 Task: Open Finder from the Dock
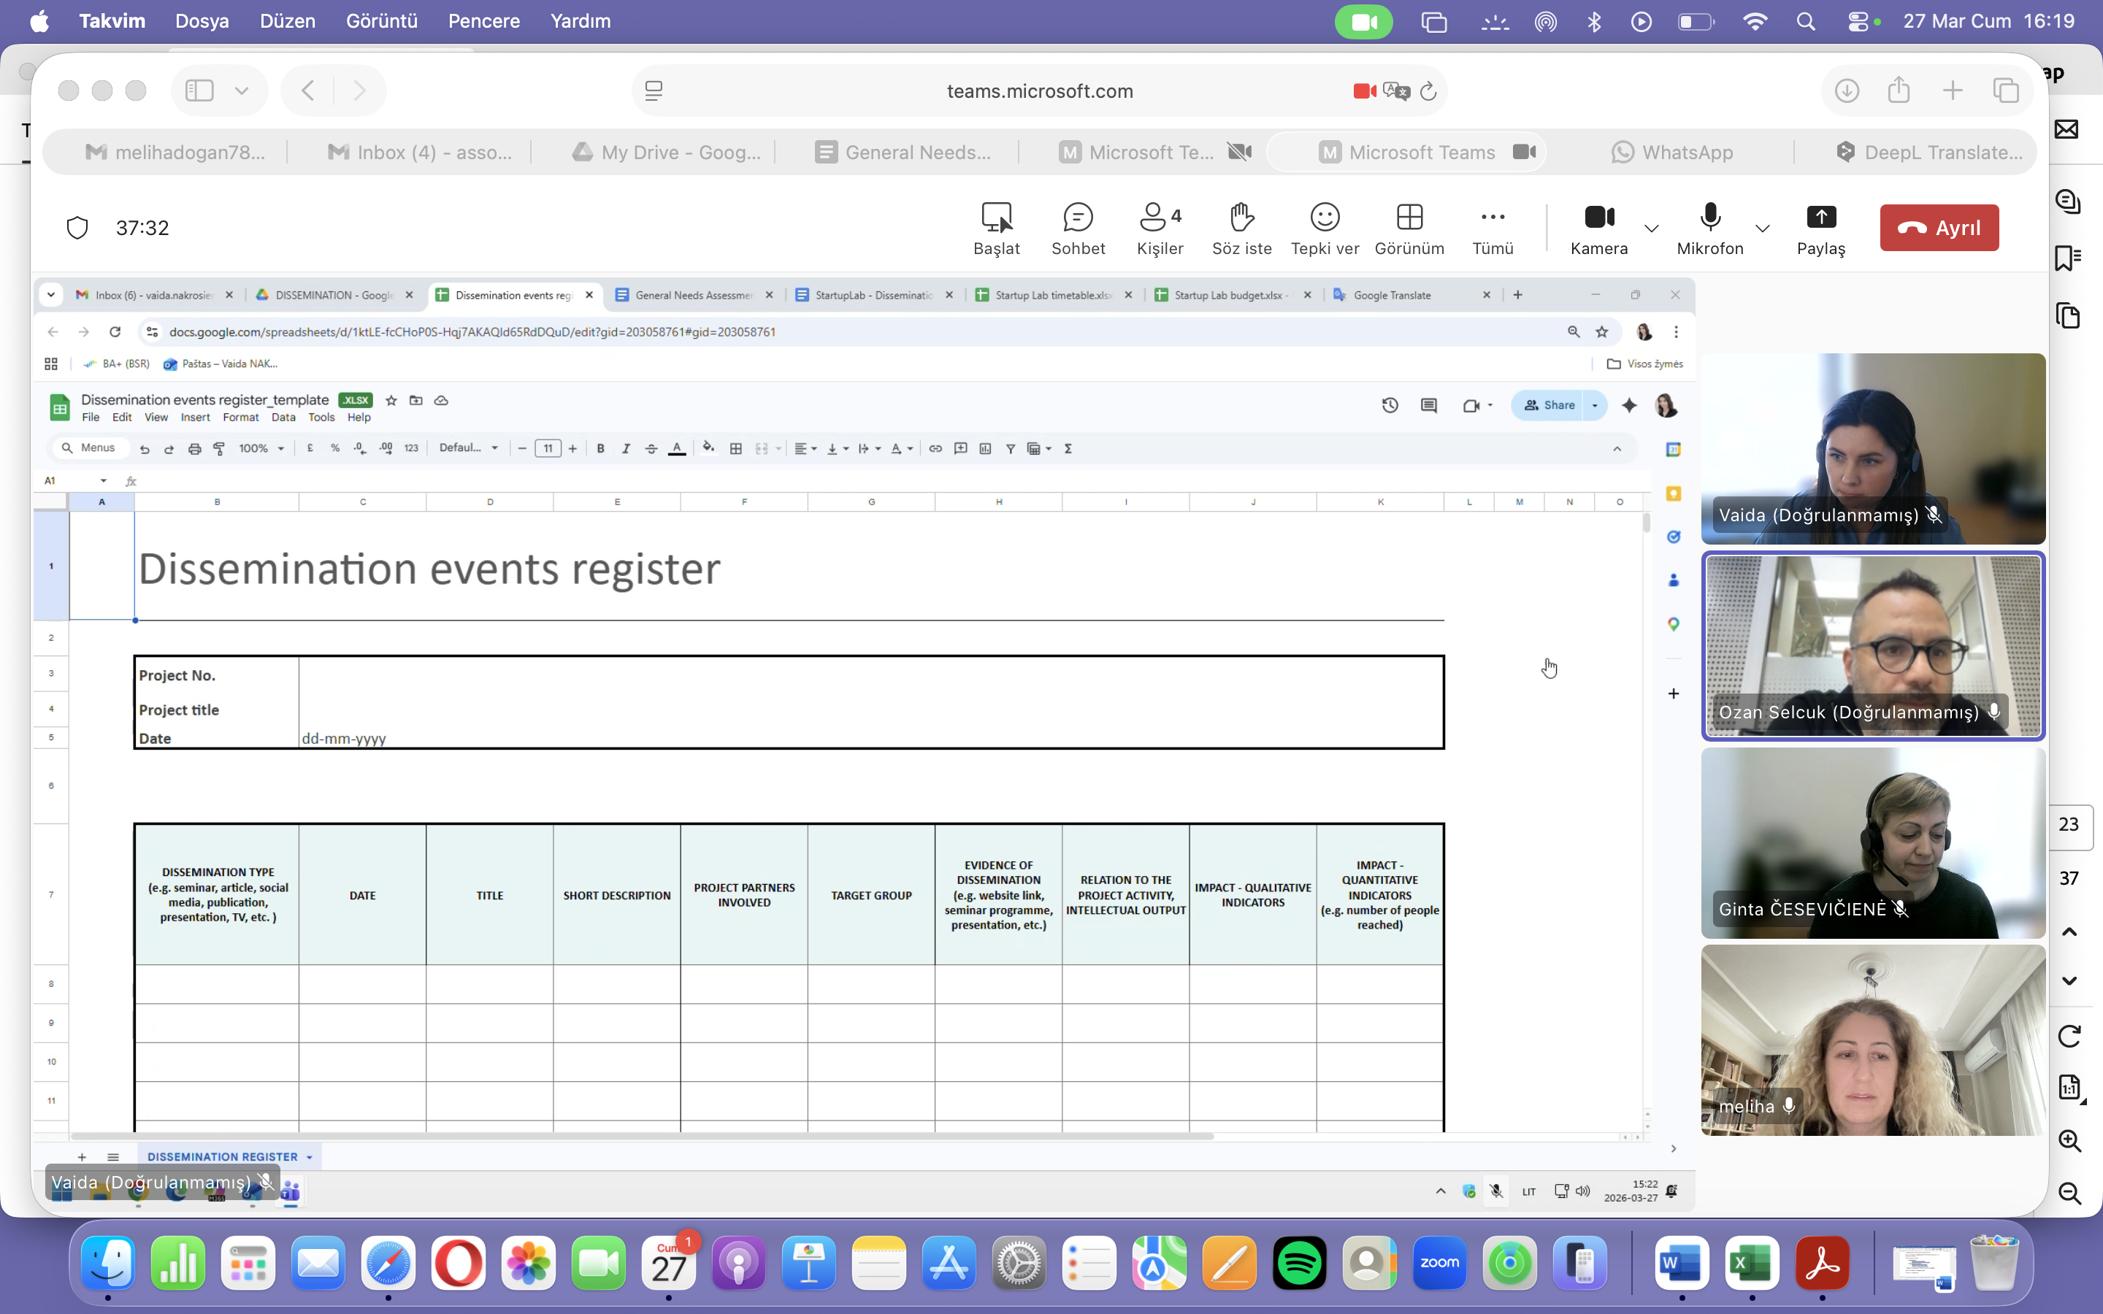coord(108,1263)
